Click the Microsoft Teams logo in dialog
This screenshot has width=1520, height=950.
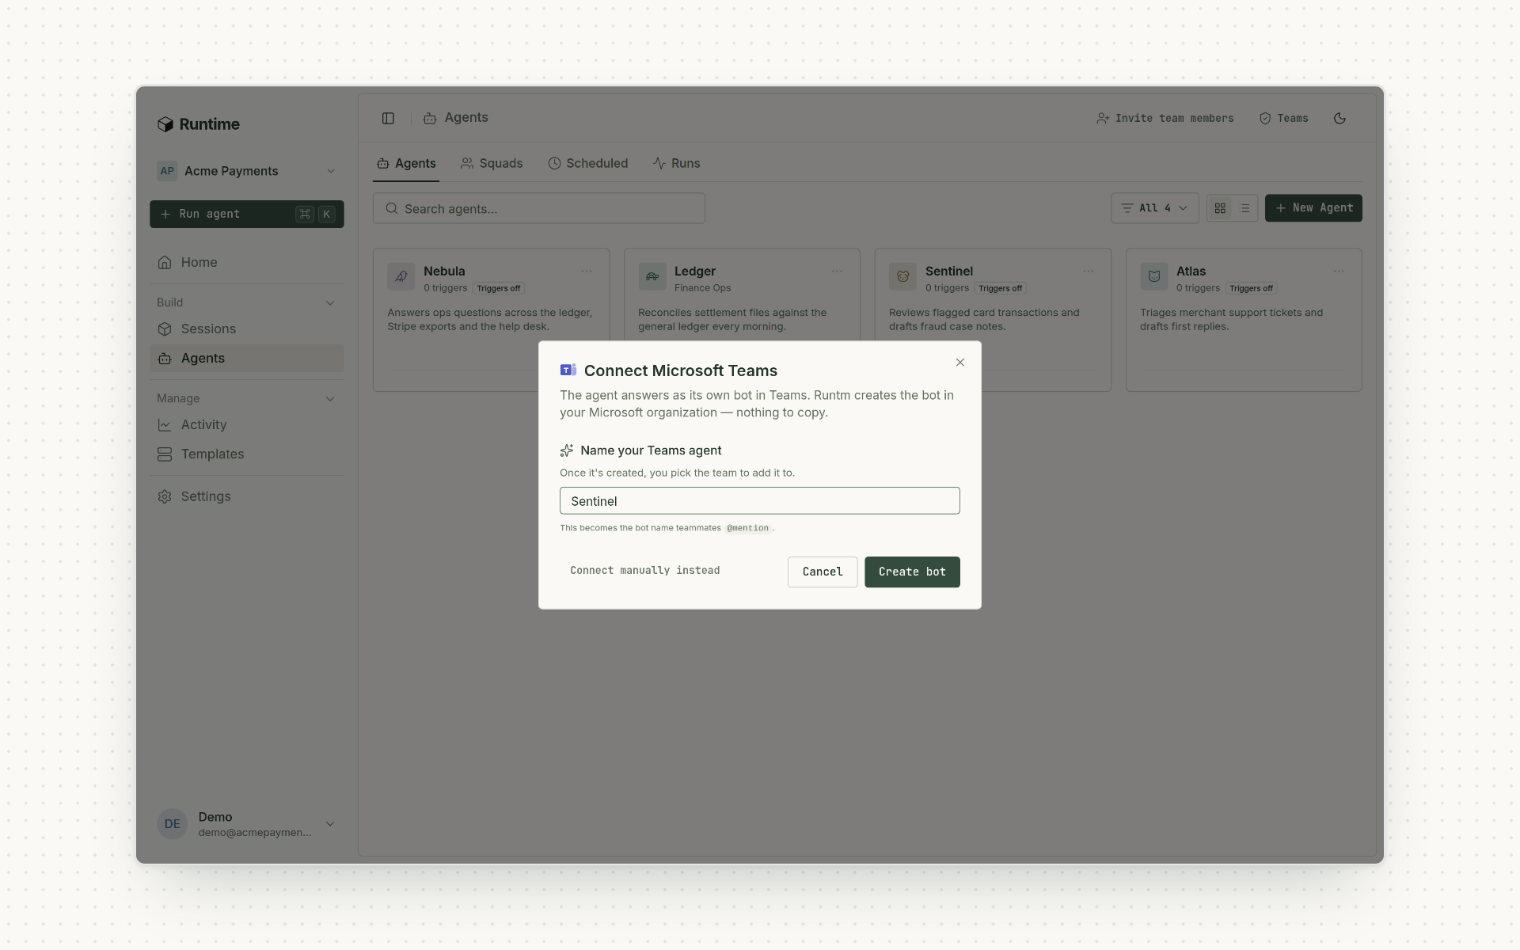tap(568, 370)
